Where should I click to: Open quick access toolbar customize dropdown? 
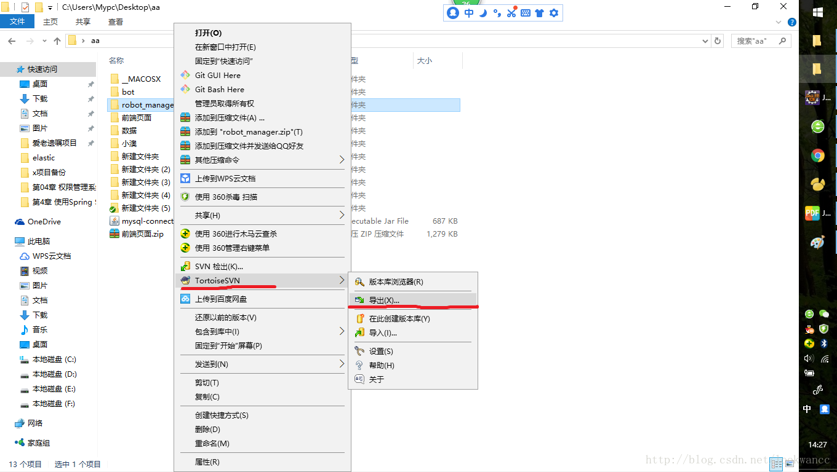(50, 7)
